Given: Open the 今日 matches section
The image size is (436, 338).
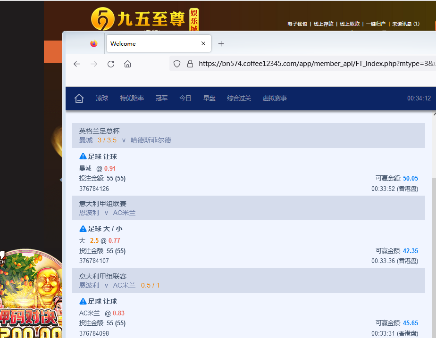Looking at the screenshot, I should [185, 99].
